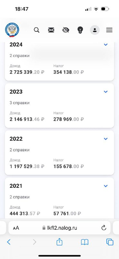The width and height of the screenshot is (119, 259).
Task: Reload the page with the refresh icon
Action: pos(104,228)
